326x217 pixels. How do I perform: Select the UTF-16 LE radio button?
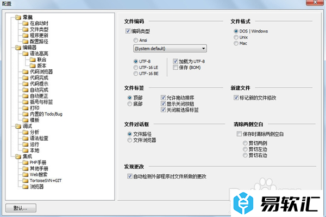(136, 68)
